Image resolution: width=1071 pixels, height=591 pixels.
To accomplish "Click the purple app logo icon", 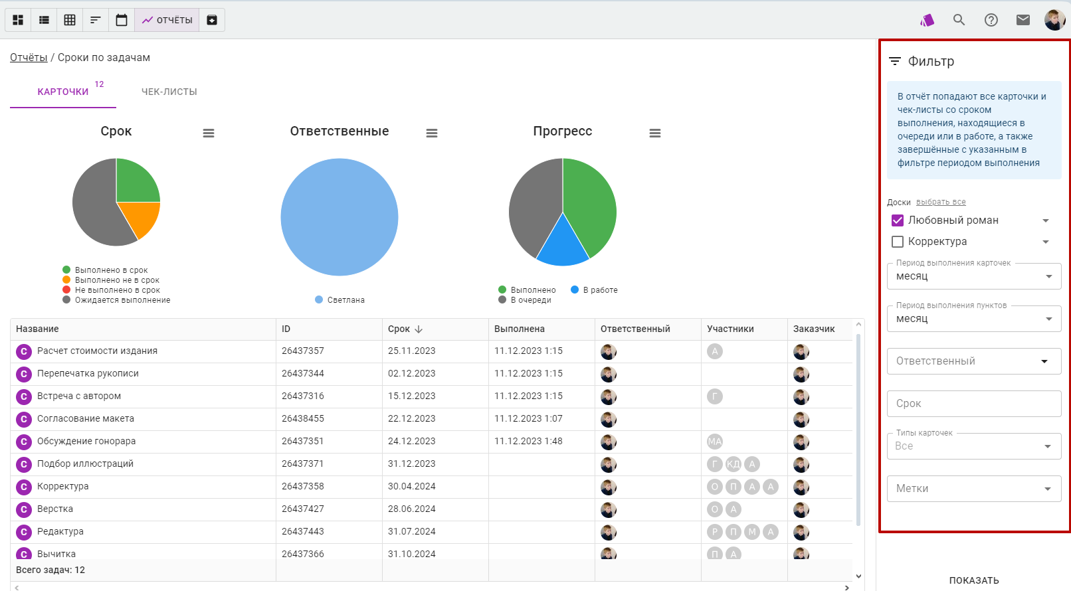I will point(927,20).
